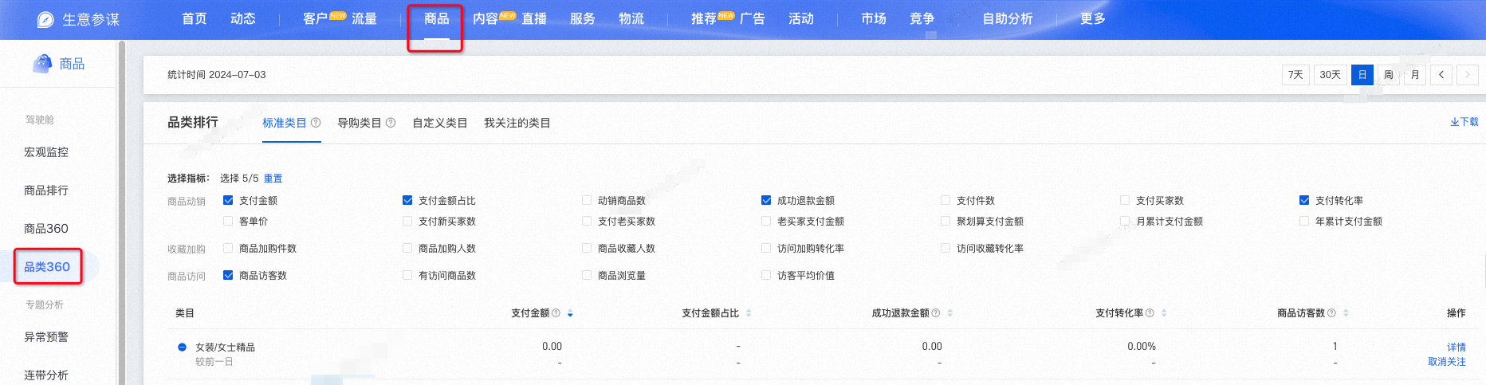Open 异常预警 in sidebar
Screen dimensions: 1486x385
[x=46, y=337]
